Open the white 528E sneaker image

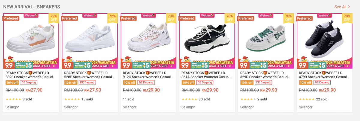pyautogui.click(x=89, y=39)
